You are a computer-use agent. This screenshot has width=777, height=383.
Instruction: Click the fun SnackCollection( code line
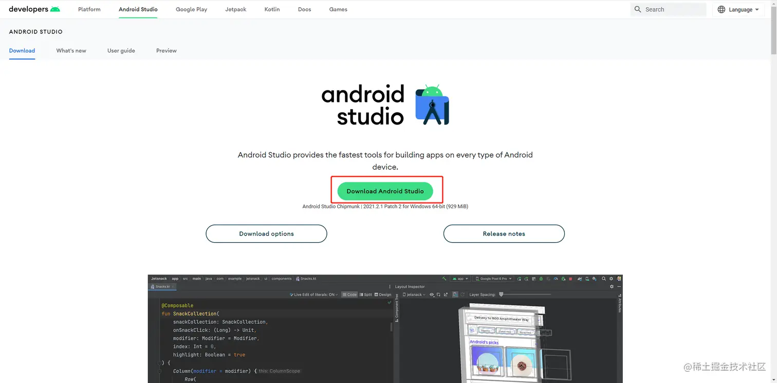[x=190, y=314]
